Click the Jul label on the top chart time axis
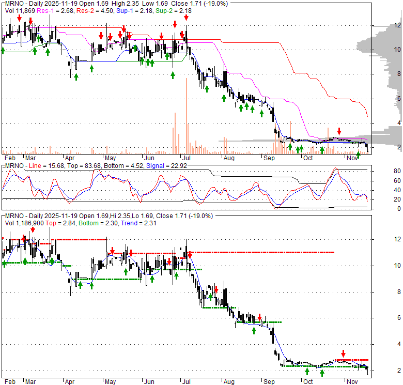 (185, 158)
